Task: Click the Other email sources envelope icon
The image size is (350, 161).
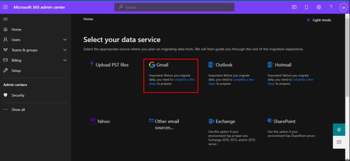Action: tap(151, 120)
